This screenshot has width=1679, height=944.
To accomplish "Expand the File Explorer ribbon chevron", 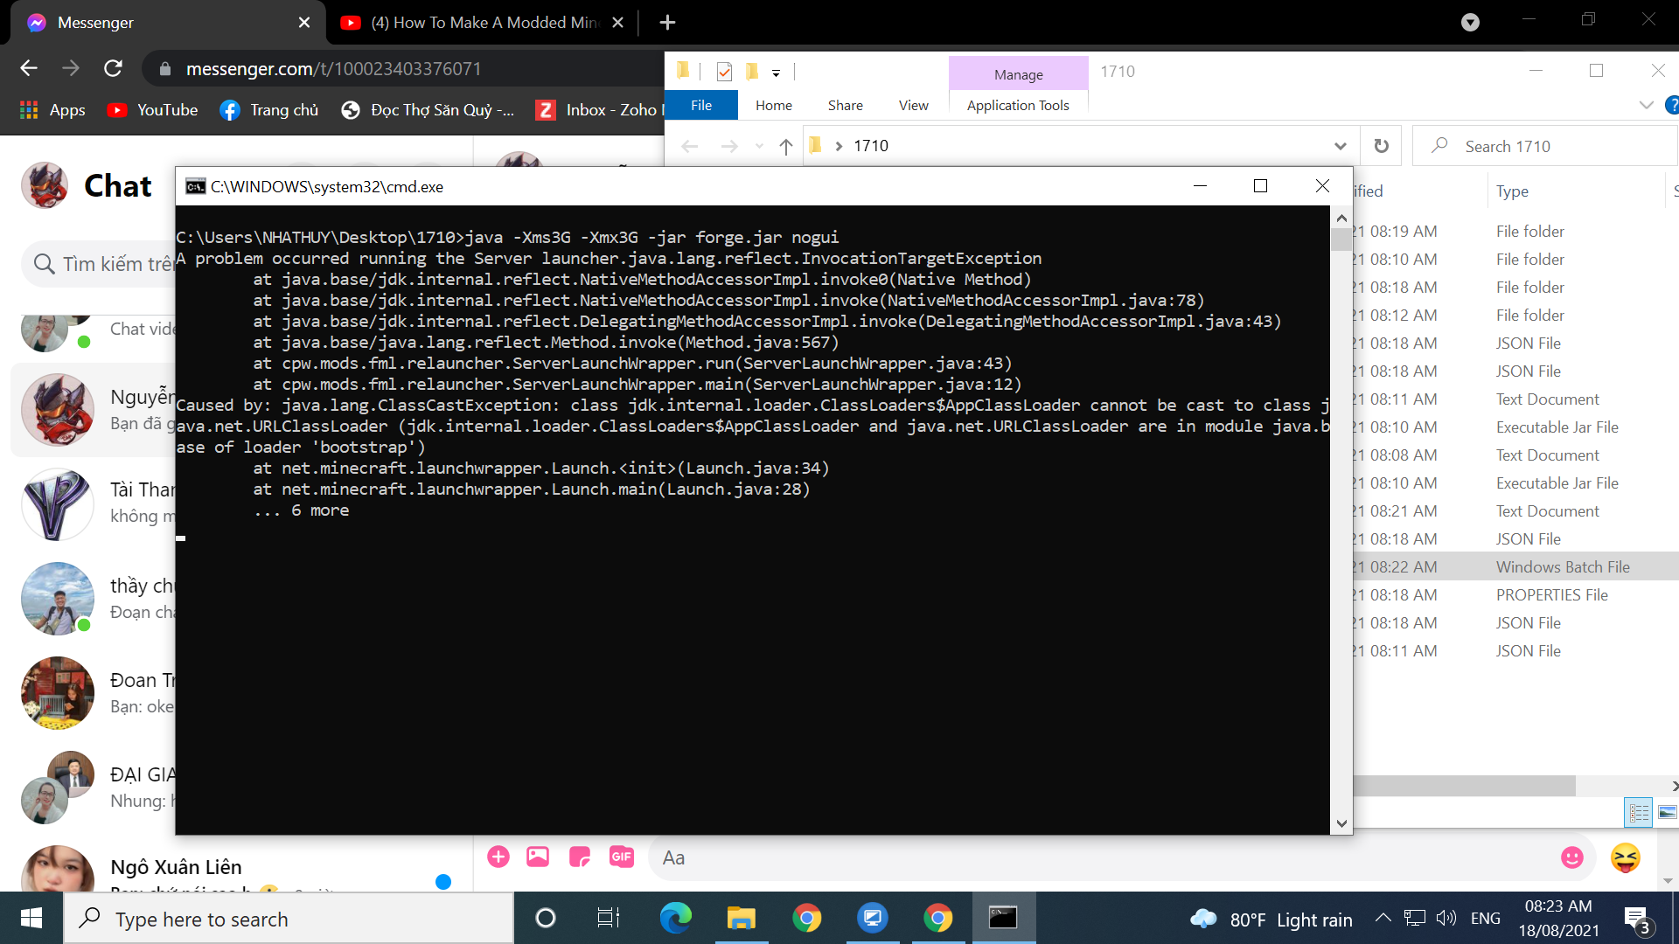I will [1646, 105].
